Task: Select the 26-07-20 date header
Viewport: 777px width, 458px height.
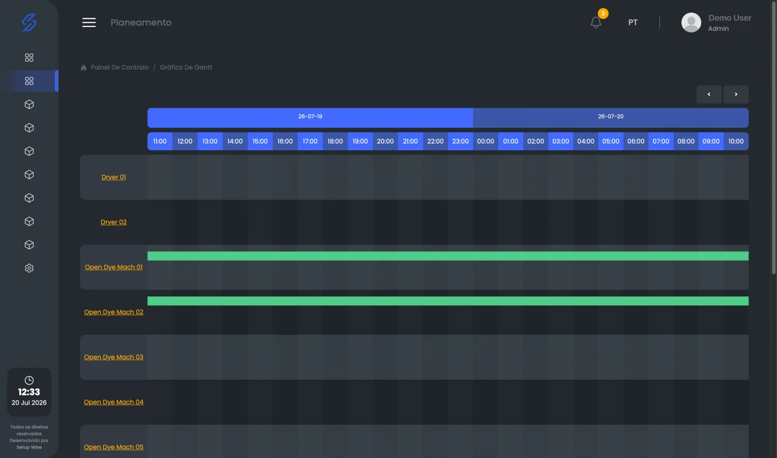Action: click(611, 117)
